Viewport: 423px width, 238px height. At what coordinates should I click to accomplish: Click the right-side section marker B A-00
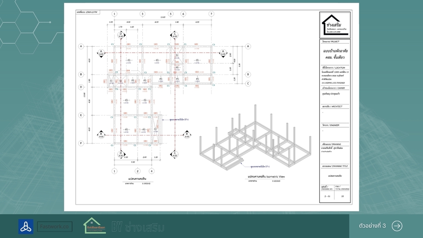(187, 134)
